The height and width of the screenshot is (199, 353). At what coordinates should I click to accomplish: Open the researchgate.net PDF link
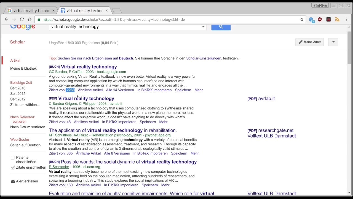(270, 130)
